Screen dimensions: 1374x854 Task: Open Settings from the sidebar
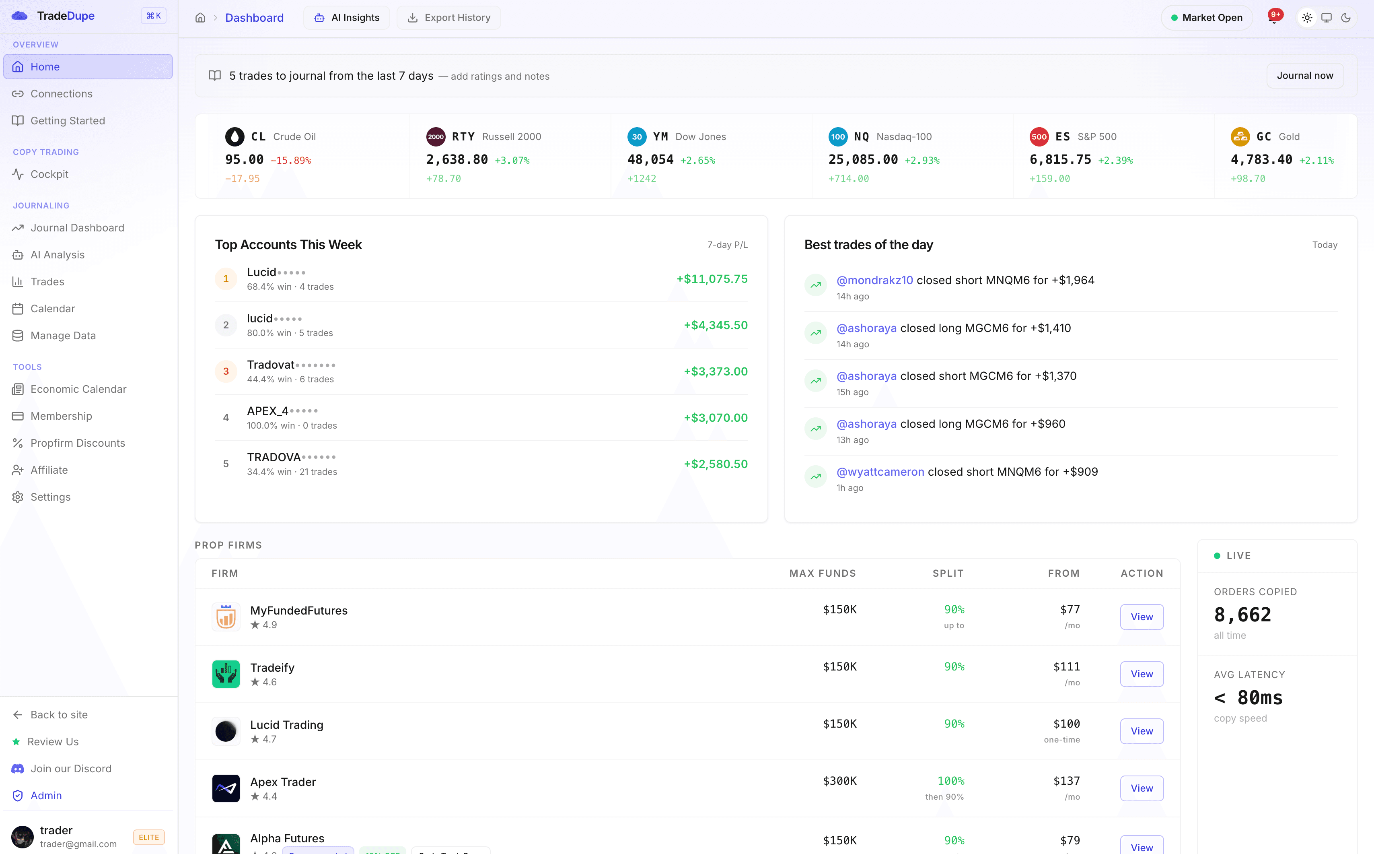point(50,497)
